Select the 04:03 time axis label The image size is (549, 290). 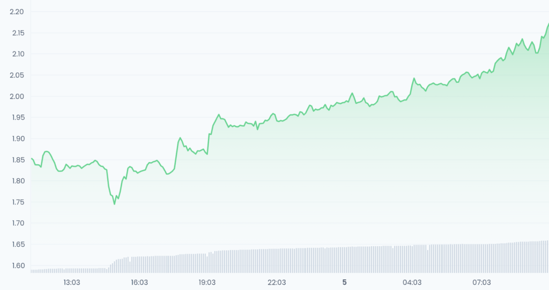pos(412,283)
